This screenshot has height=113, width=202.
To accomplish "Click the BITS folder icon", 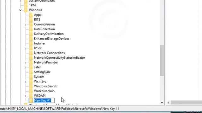I will (31, 19).
